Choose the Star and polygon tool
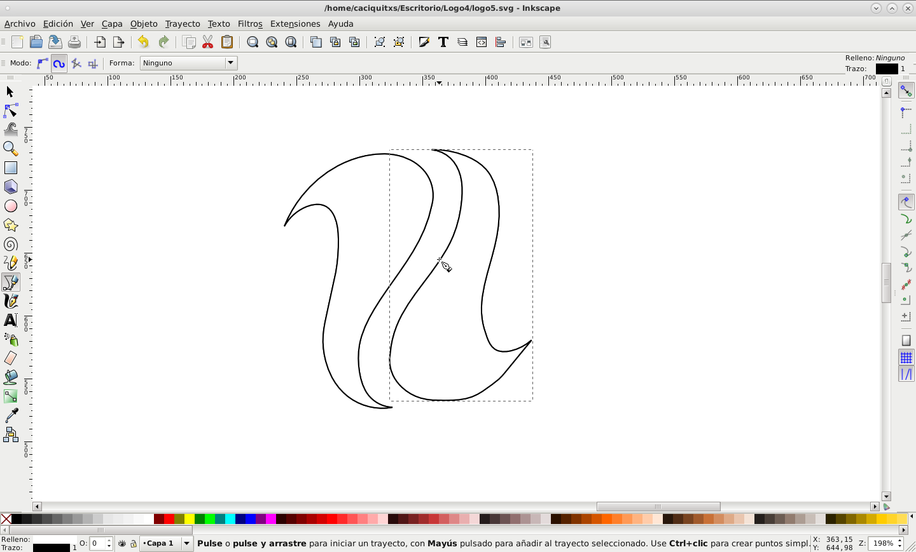Image resolution: width=916 pixels, height=552 pixels. tap(10, 226)
